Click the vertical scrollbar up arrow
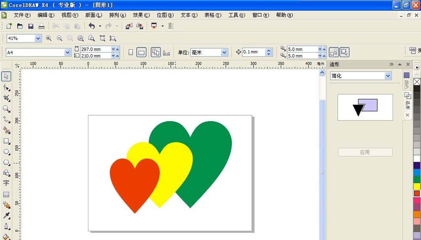 322,72
